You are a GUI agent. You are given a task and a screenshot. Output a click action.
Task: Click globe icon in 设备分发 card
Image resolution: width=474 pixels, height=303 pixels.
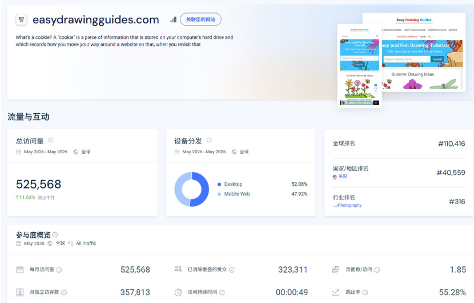click(x=234, y=151)
